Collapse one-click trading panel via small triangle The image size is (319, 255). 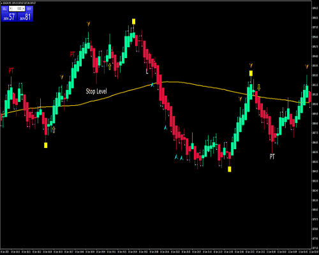2,3
